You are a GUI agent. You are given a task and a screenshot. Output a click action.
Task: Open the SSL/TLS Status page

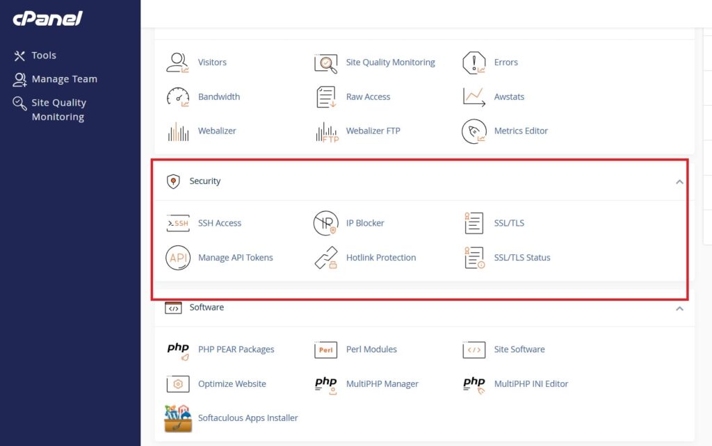point(521,258)
